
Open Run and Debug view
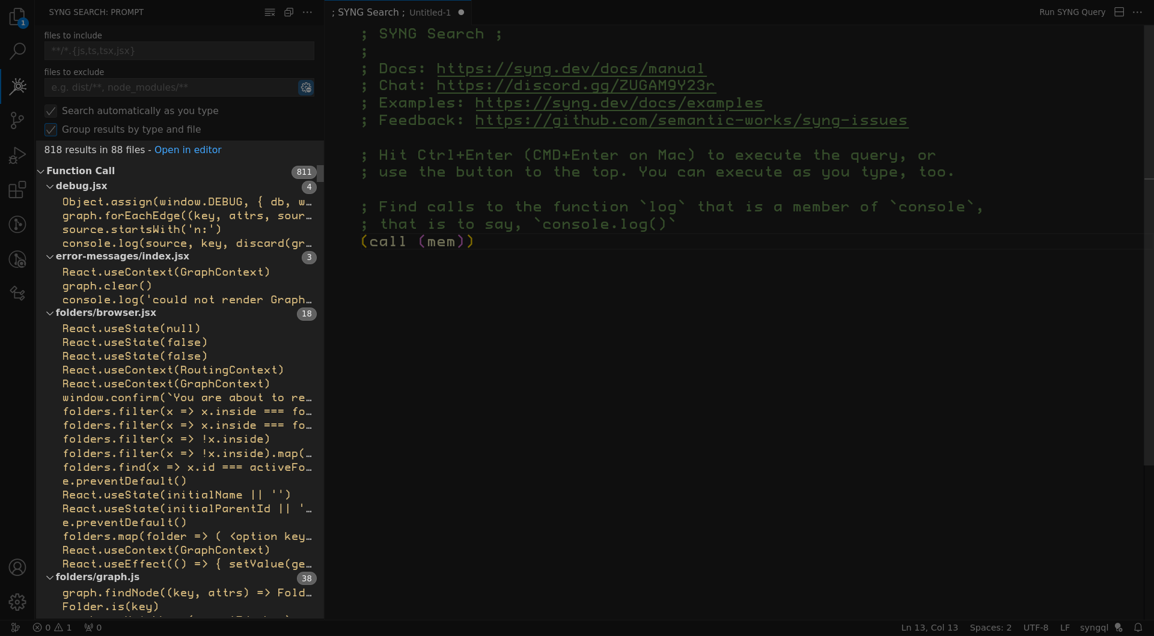[17, 156]
